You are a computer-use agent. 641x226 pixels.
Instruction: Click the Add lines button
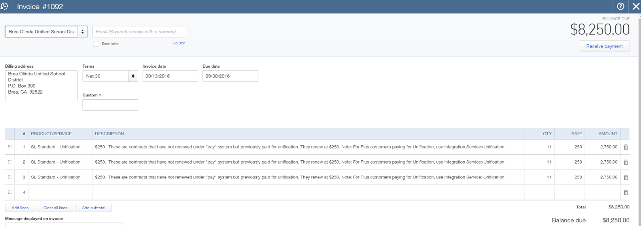[x=20, y=208]
